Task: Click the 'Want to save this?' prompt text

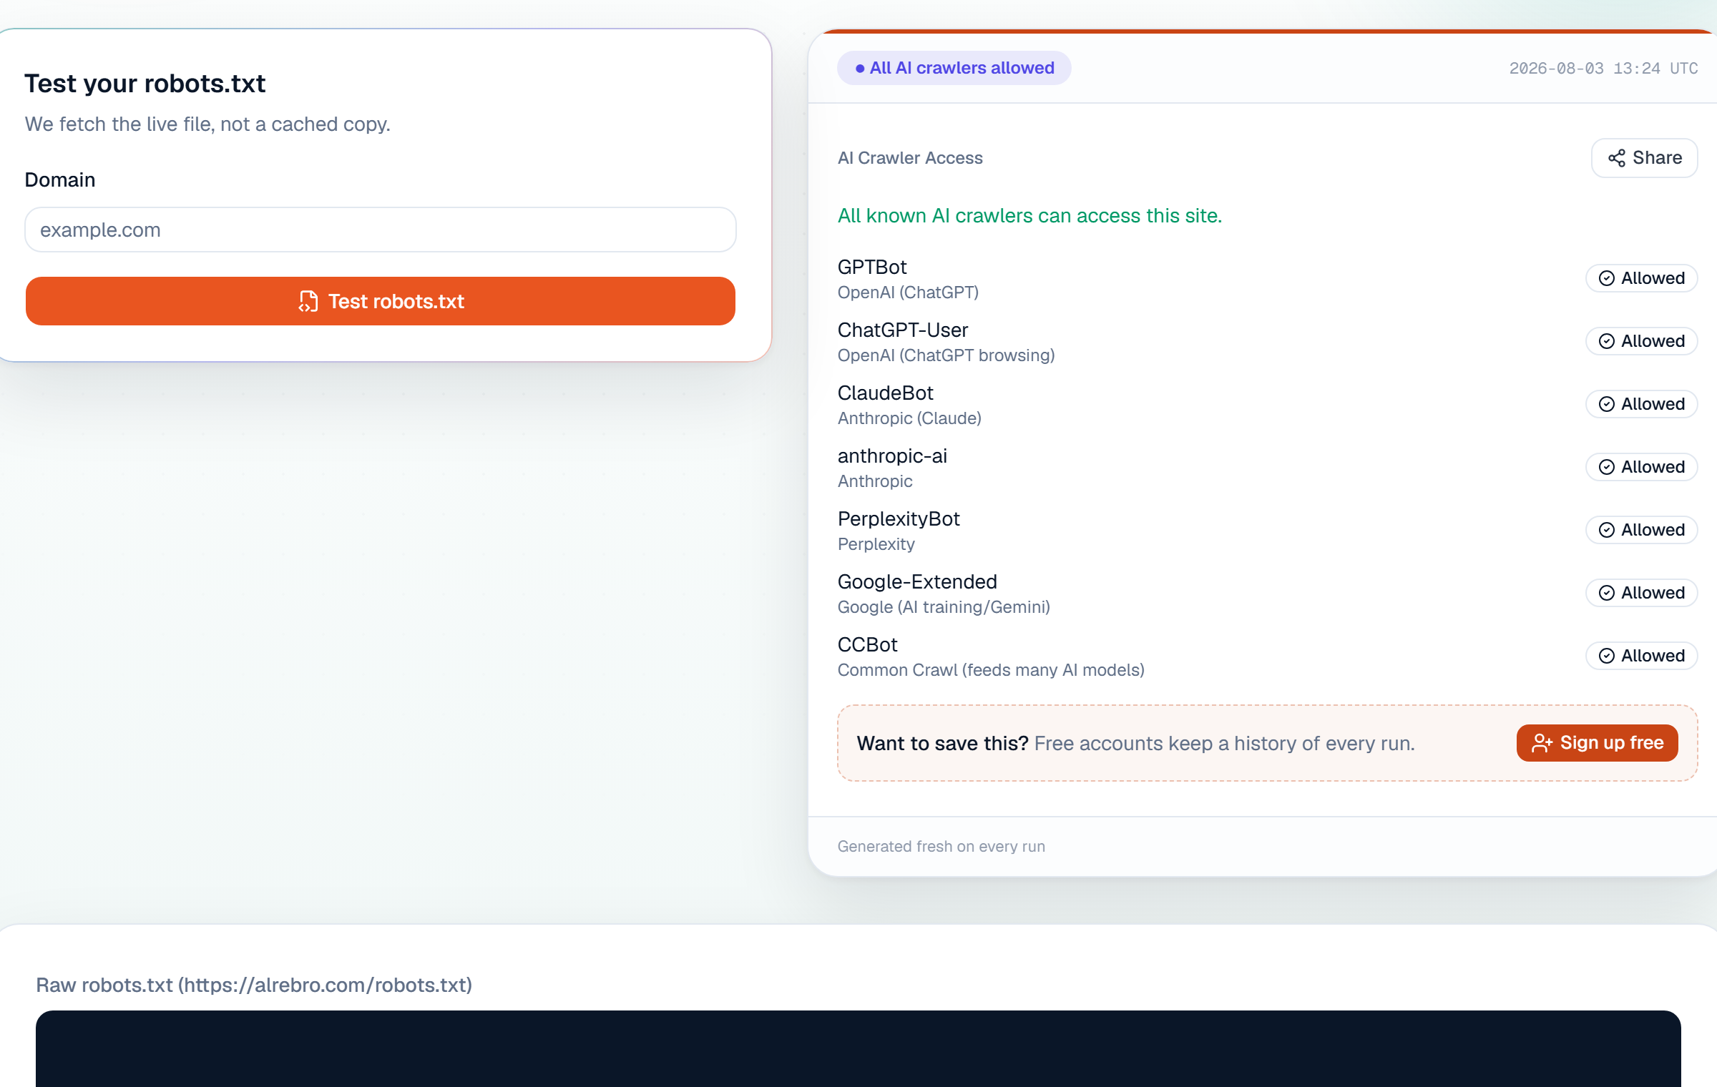Action: [x=942, y=744]
